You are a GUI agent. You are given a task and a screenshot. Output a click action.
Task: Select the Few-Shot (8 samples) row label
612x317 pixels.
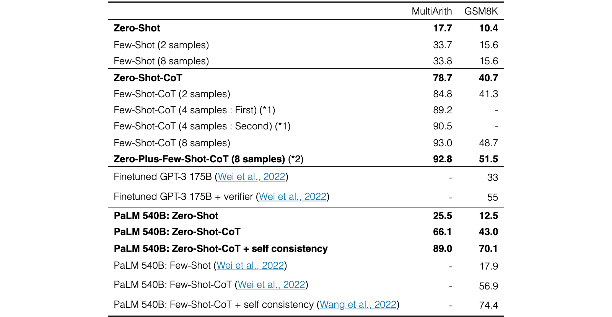[x=161, y=61]
